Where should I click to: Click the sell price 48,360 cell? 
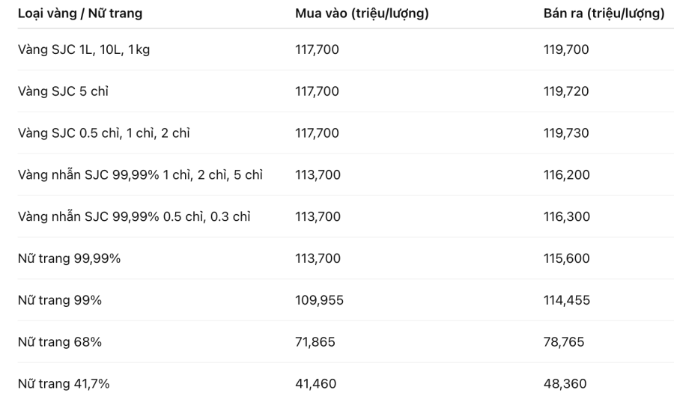(x=565, y=383)
